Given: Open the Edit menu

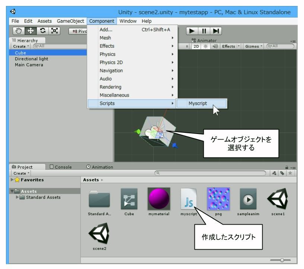Looking at the screenshot, I should tap(28, 21).
